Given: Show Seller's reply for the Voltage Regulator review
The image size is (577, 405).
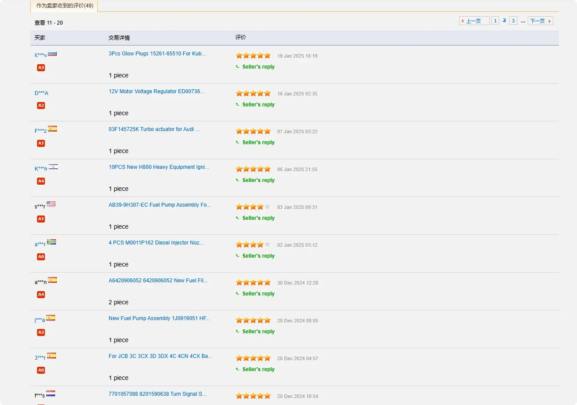Looking at the screenshot, I should coord(258,105).
